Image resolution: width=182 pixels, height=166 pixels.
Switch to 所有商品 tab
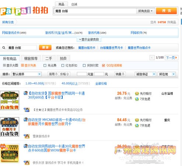click(x=10, y=58)
